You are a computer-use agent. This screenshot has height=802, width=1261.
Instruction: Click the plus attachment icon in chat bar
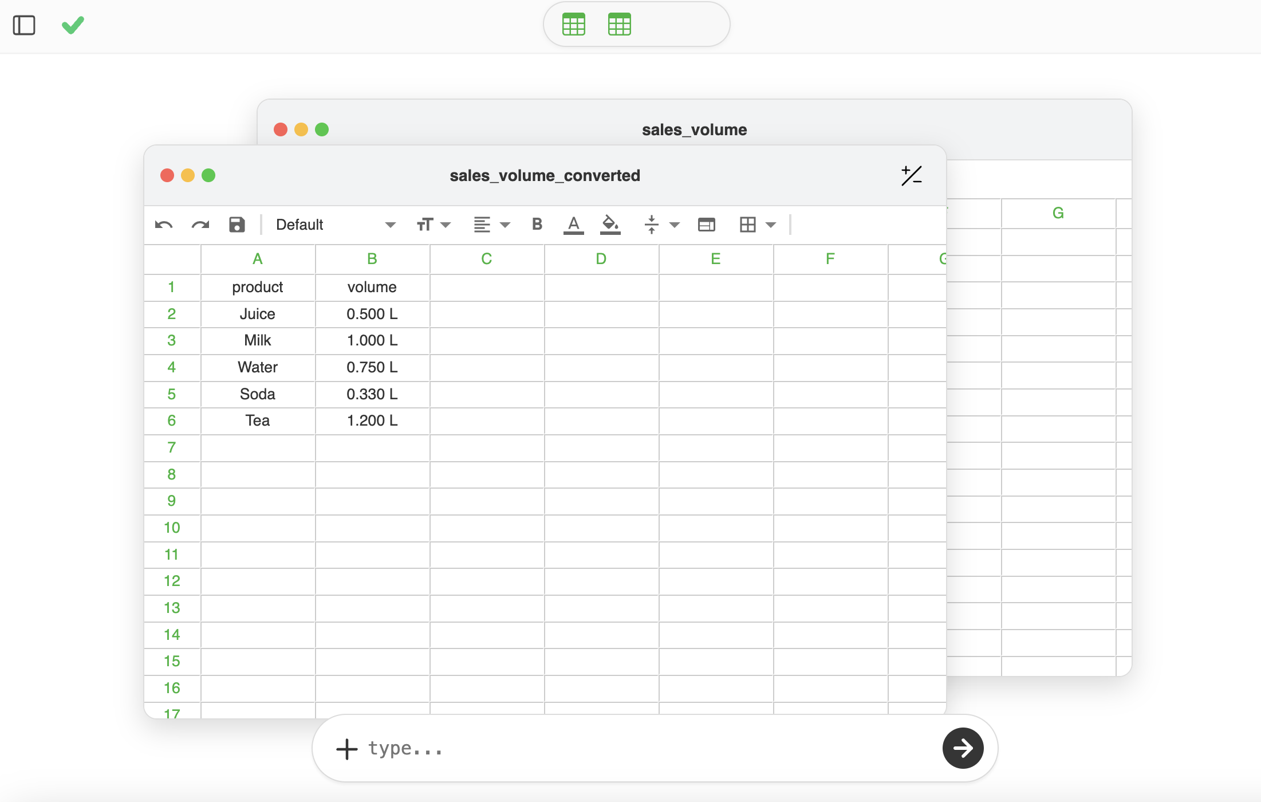coord(347,749)
